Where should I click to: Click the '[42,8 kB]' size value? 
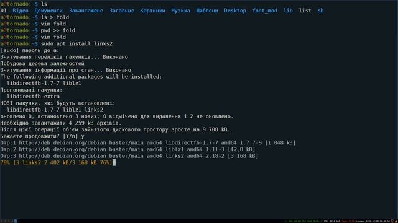point(241,149)
